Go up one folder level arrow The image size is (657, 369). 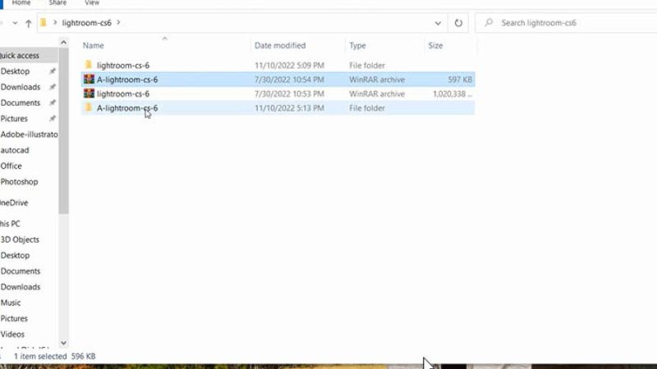[x=28, y=24]
